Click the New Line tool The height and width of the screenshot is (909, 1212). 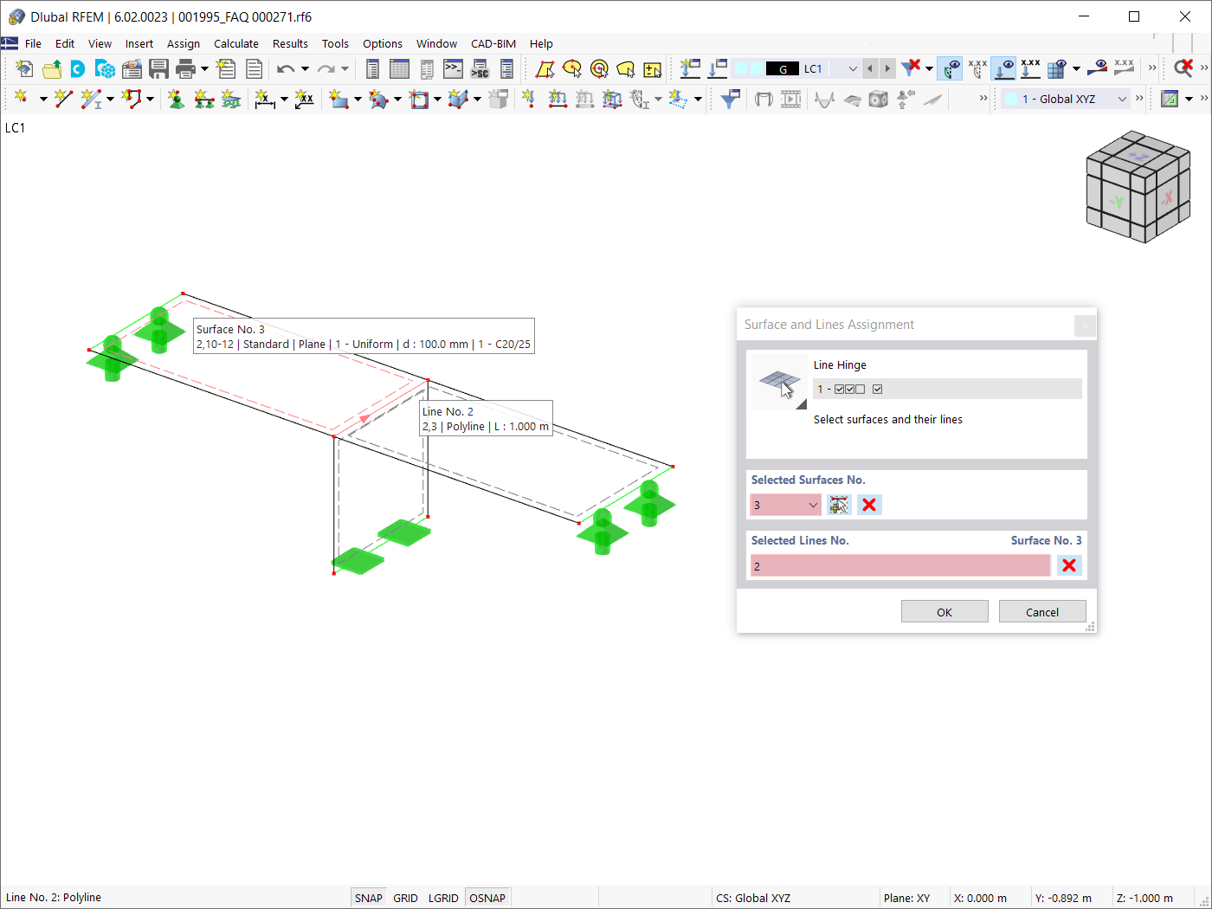coord(63,99)
